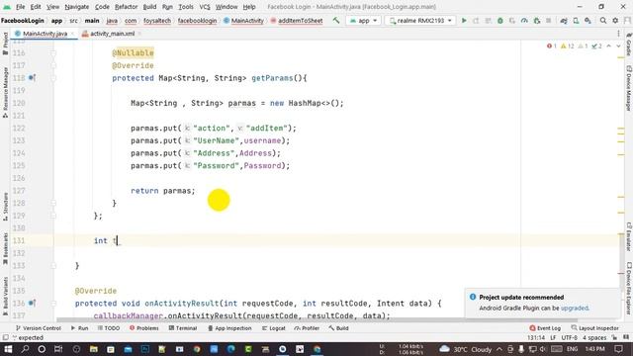Change the LF line separator widget
Viewport: 633px width, 356px height.
click(x=553, y=337)
